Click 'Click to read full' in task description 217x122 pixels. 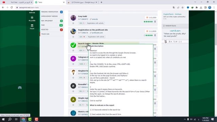(96, 101)
